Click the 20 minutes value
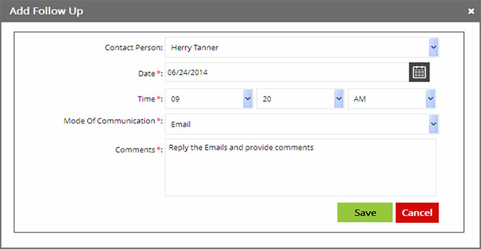Image resolution: width=481 pixels, height=249 pixels. [x=267, y=99]
